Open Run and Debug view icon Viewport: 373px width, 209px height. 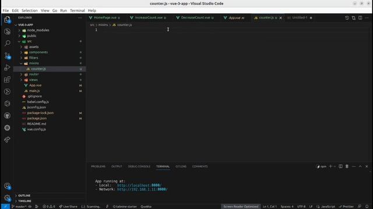tap(7, 67)
